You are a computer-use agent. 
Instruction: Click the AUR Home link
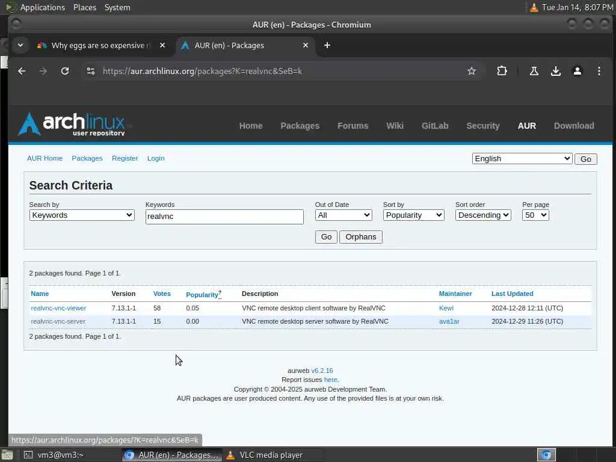point(45,158)
